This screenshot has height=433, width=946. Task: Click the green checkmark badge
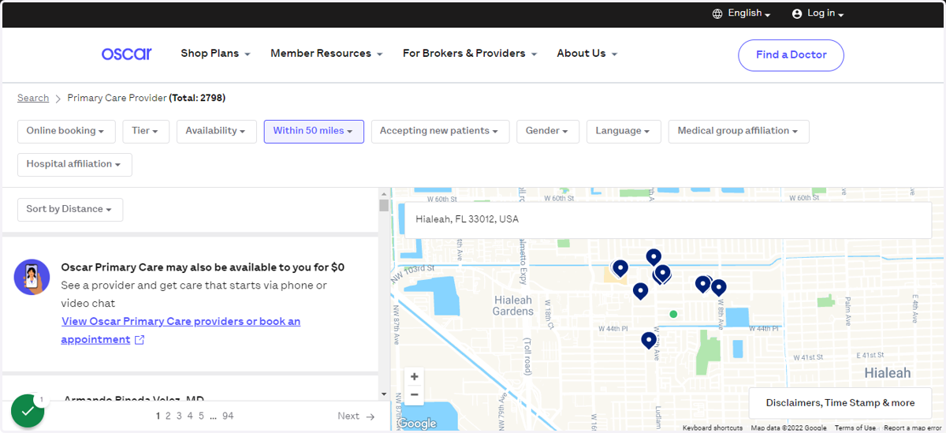point(28,411)
